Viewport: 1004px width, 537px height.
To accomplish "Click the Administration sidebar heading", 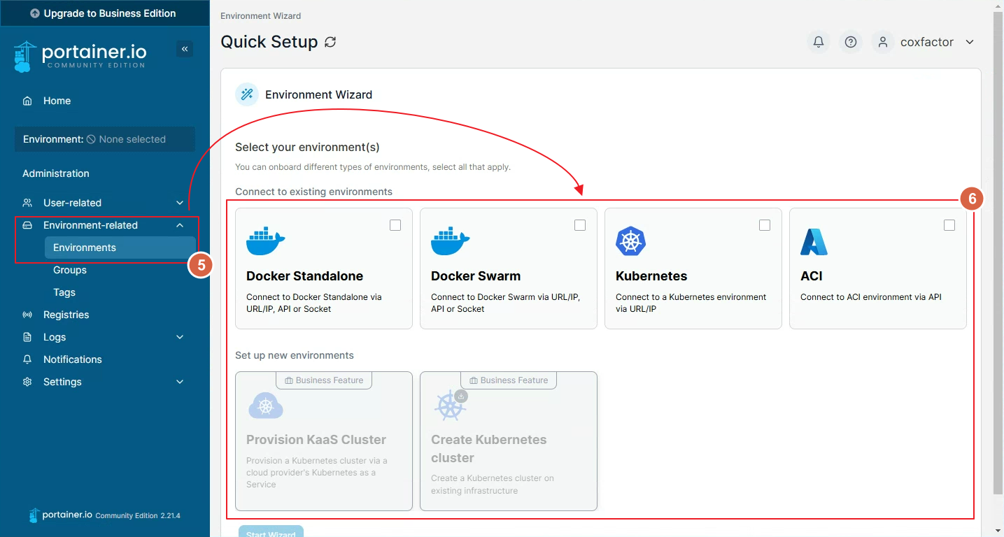I will click(56, 173).
